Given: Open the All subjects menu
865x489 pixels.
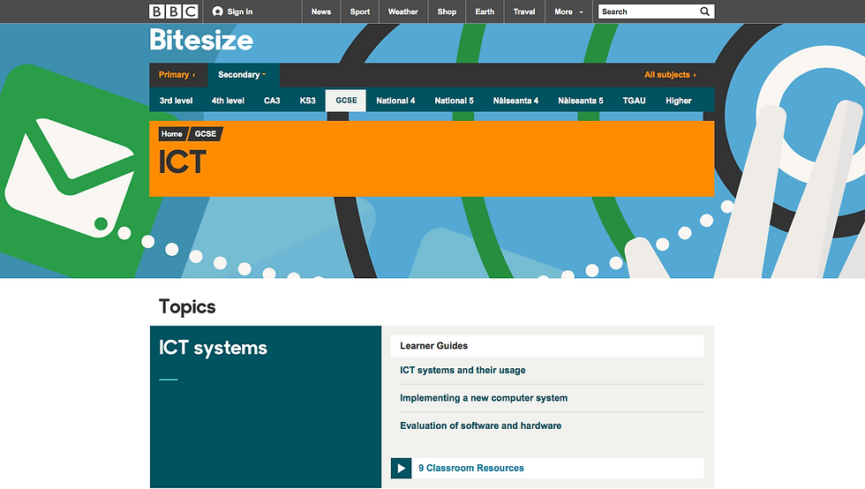Looking at the screenshot, I should click(670, 74).
